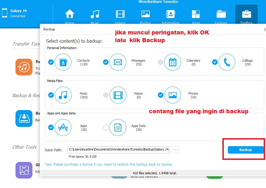The width and height of the screenshot is (266, 188).
Task: Open the Photos tab icon
Action: (145, 14)
